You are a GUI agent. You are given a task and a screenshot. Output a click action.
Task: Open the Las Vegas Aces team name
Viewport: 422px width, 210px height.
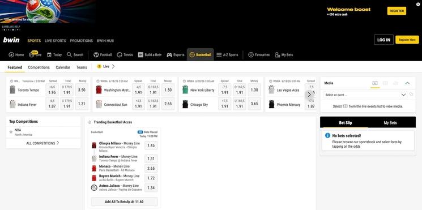click(288, 90)
